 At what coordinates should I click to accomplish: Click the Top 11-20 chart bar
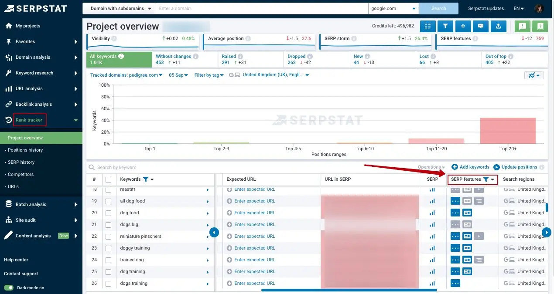tap(436, 141)
